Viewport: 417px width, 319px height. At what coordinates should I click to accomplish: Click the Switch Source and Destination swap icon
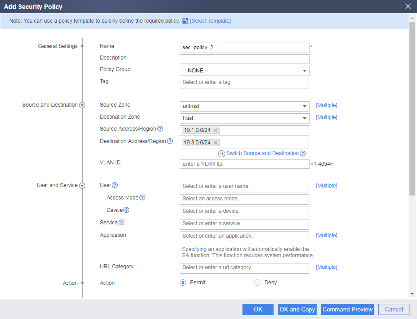(x=222, y=154)
